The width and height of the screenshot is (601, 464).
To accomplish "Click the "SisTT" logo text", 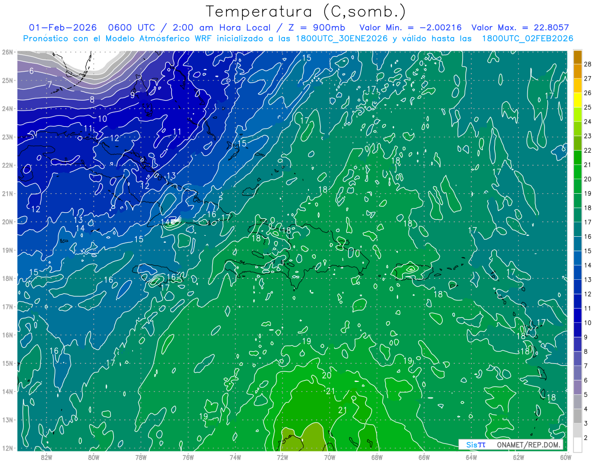I will pyautogui.click(x=475, y=444).
